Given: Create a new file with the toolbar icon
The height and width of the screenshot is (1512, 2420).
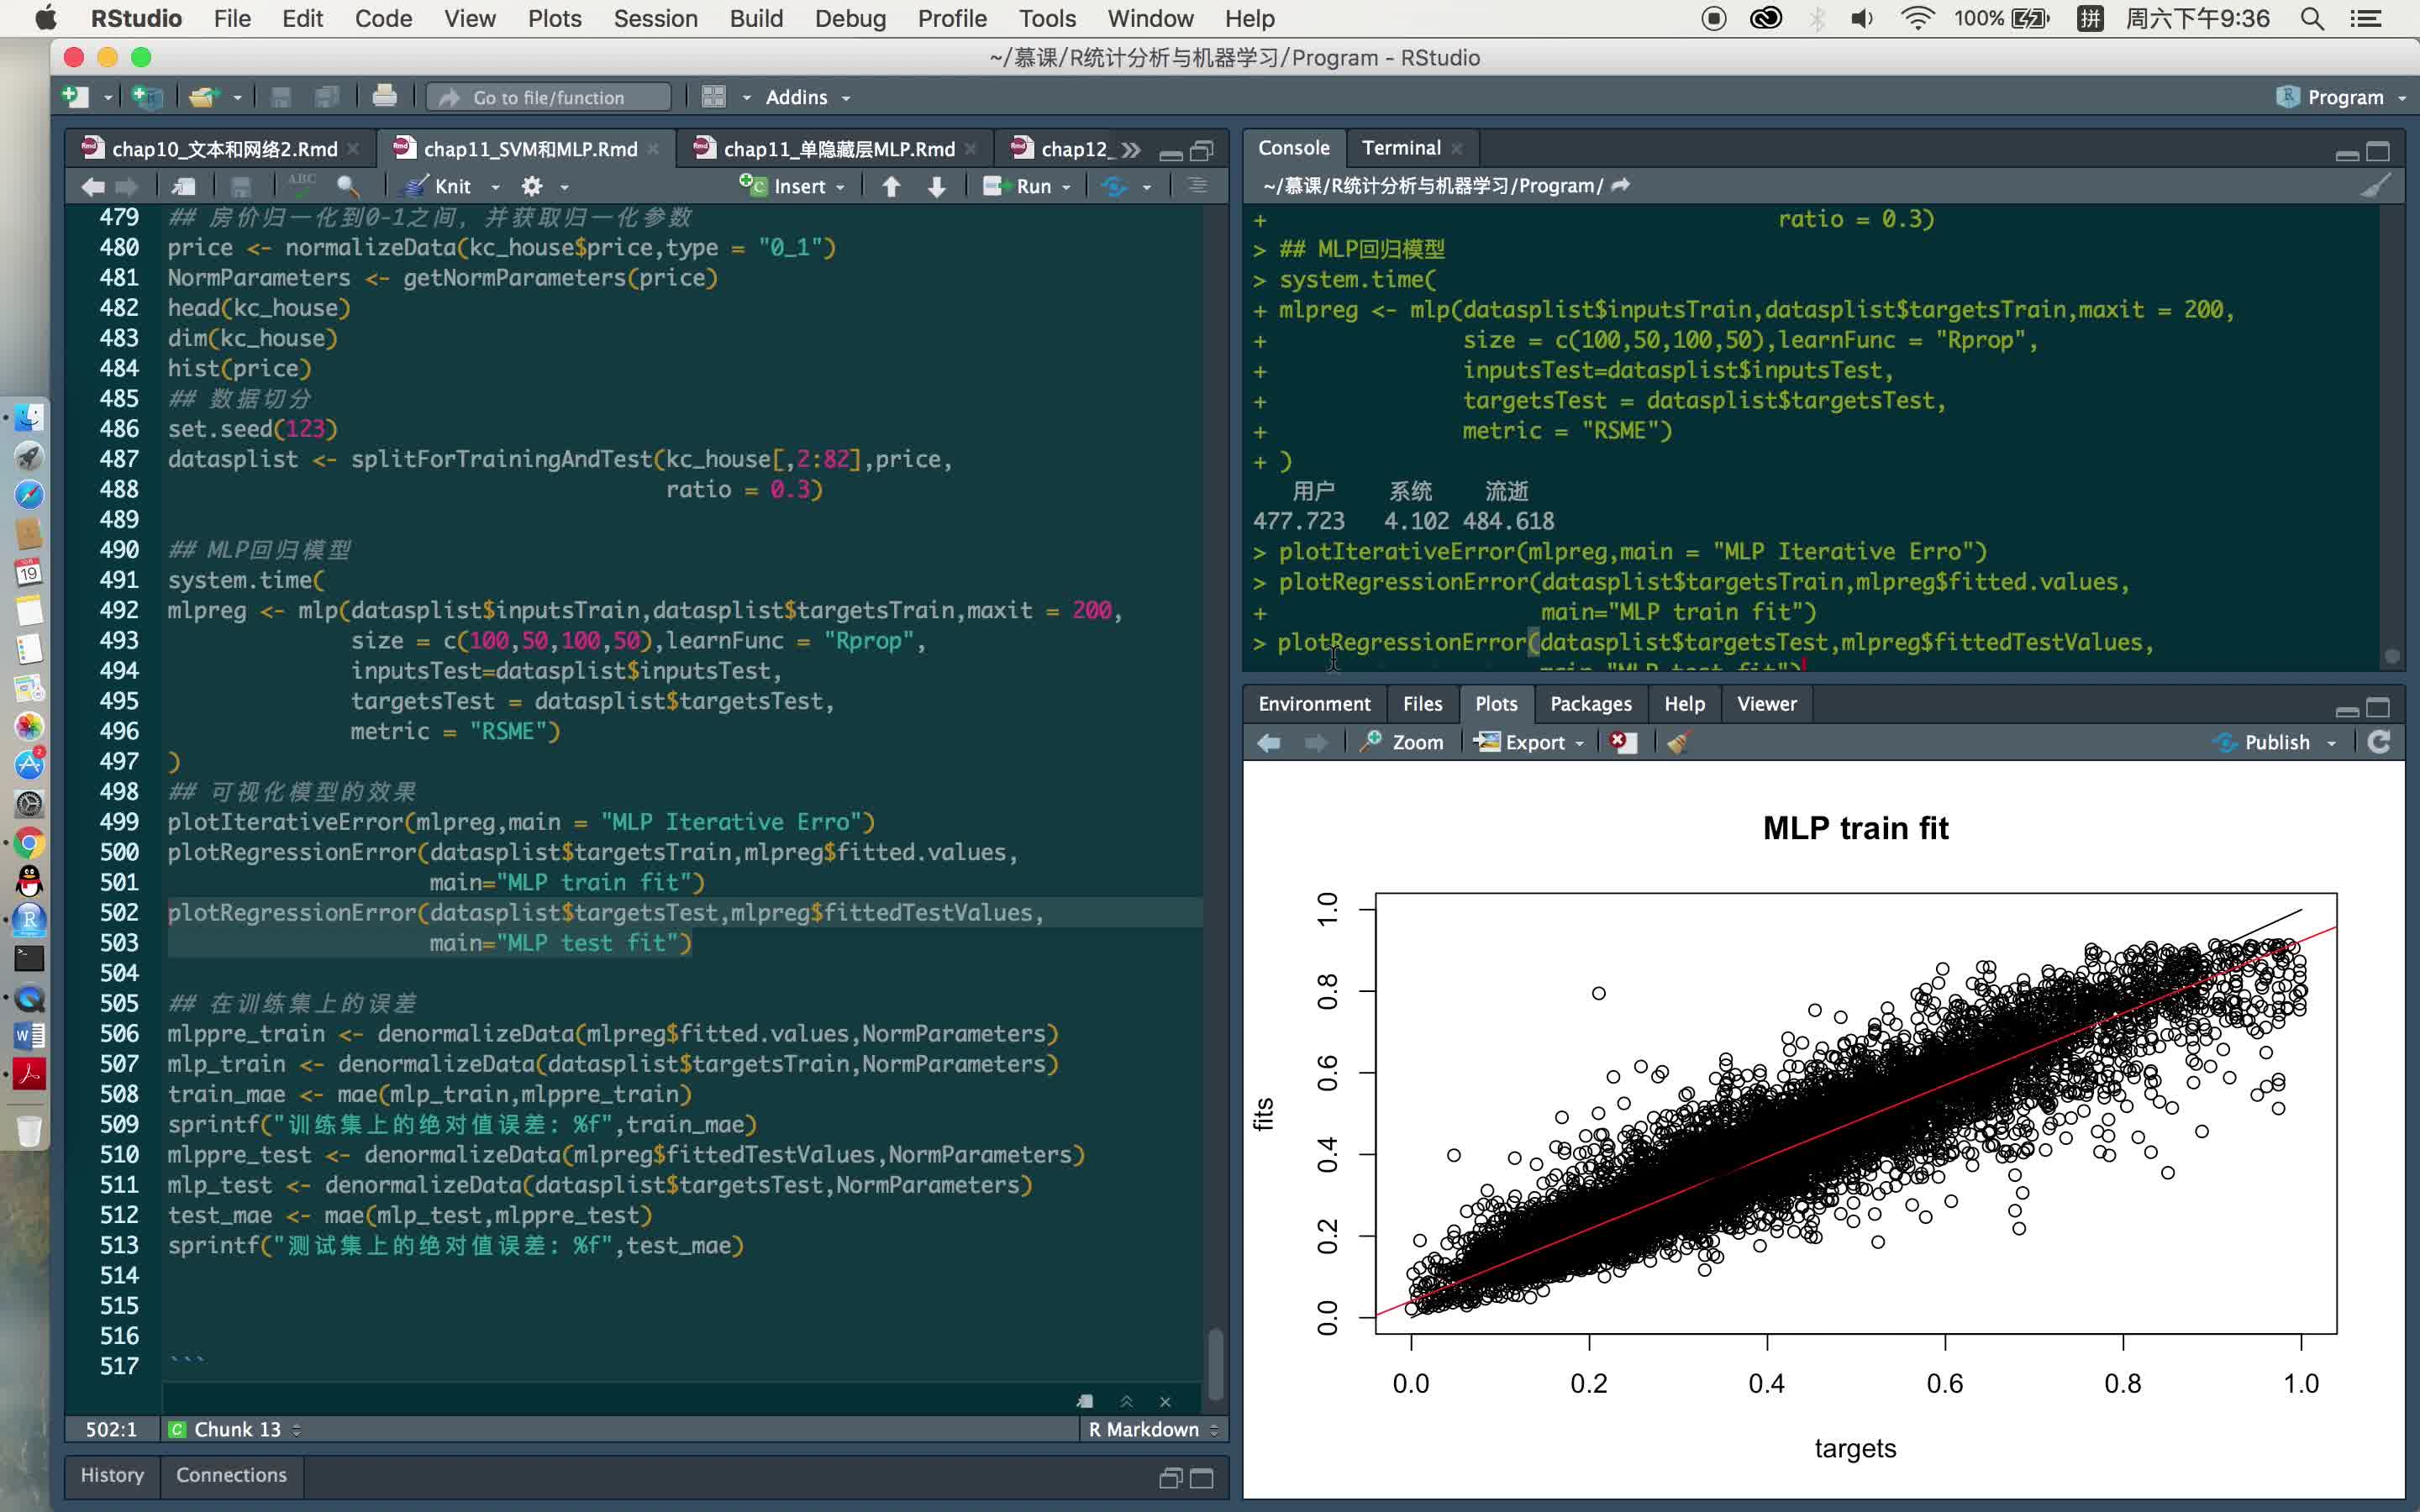Looking at the screenshot, I should tap(76, 97).
